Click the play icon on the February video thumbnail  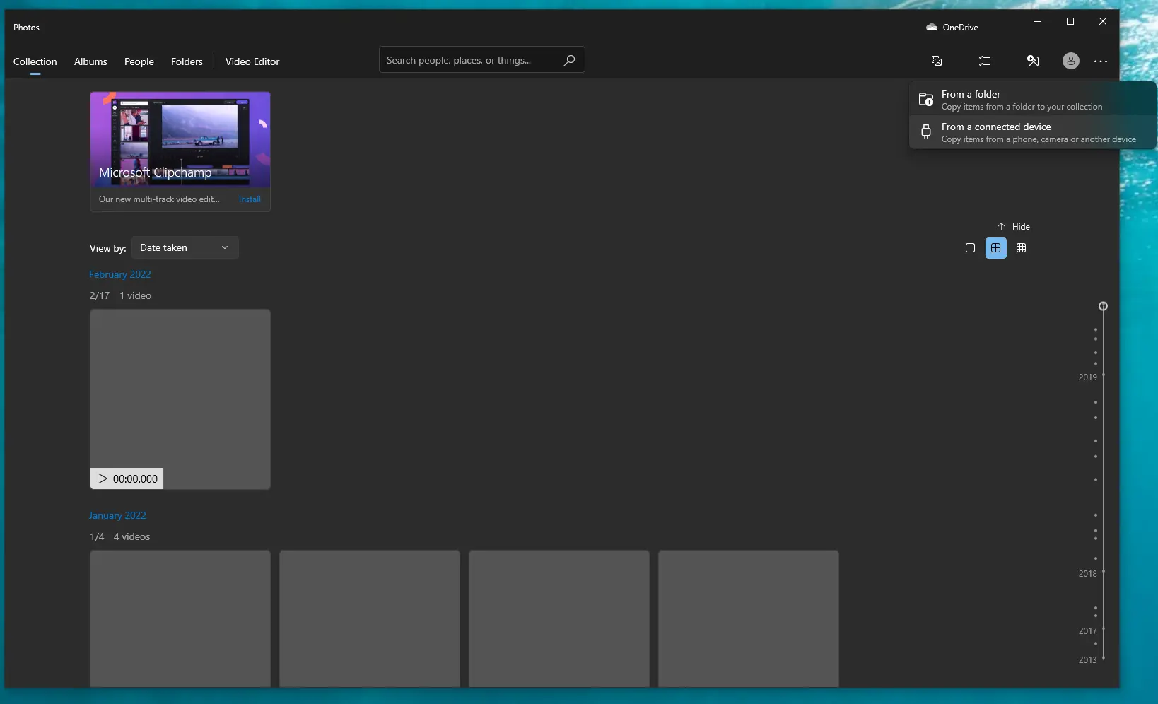click(101, 479)
